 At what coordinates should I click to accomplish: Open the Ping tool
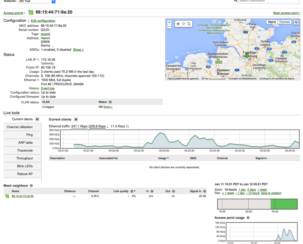click(x=22, y=135)
